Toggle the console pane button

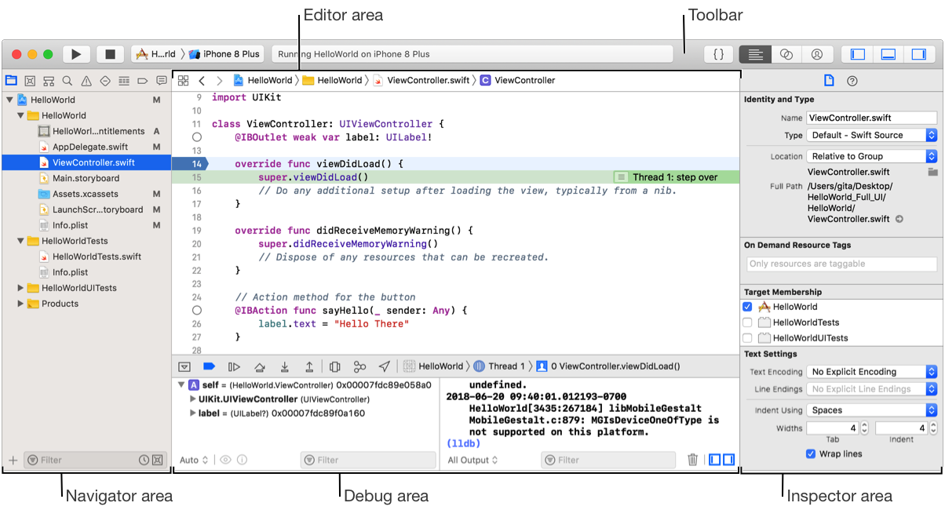pos(728,460)
